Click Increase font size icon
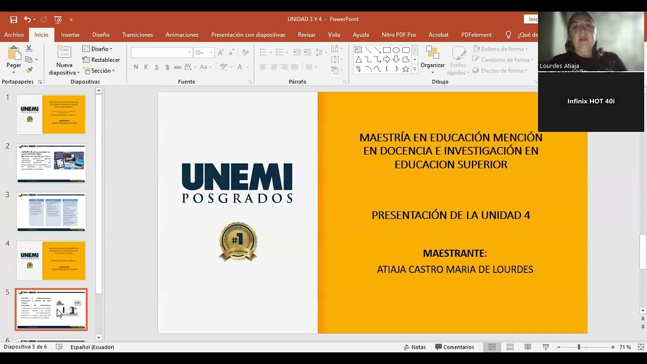The height and width of the screenshot is (364, 647). coord(221,53)
